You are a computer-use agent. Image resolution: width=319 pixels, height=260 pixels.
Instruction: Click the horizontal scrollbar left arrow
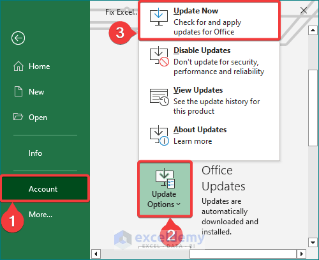pyautogui.click(x=96, y=254)
